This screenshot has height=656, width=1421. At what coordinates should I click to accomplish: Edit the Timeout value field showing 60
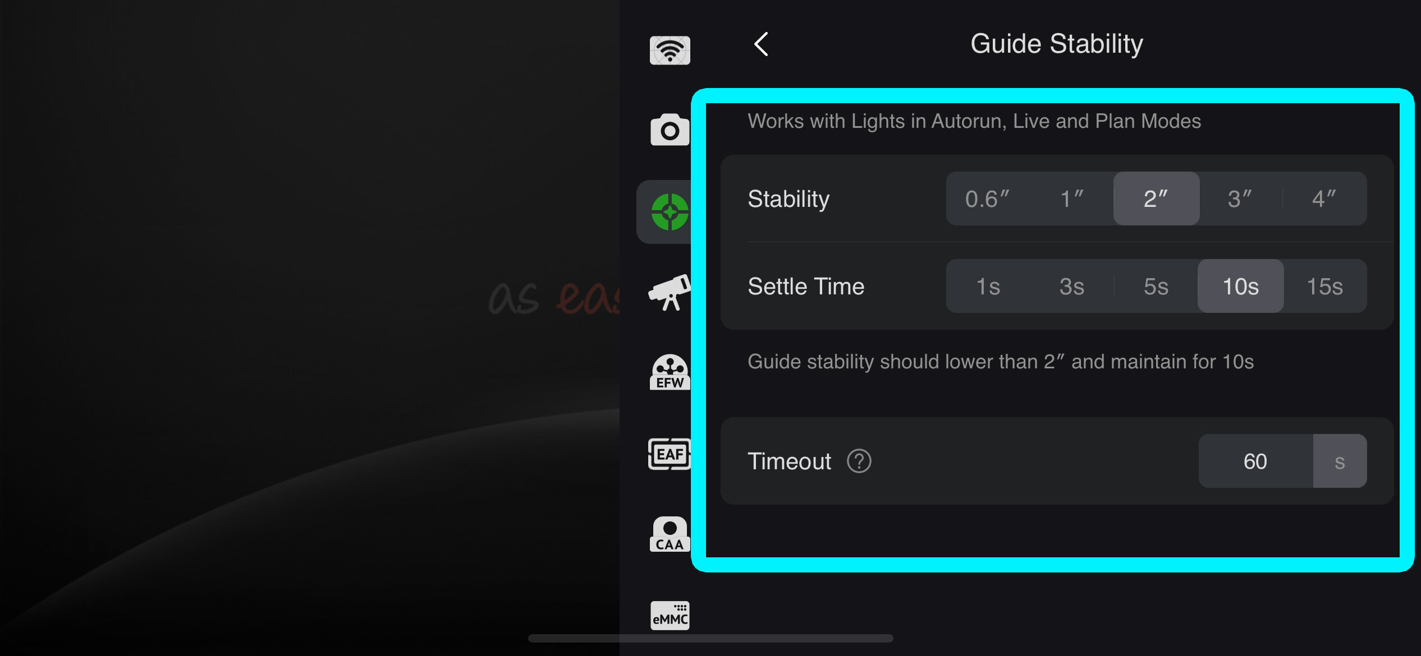click(x=1256, y=461)
